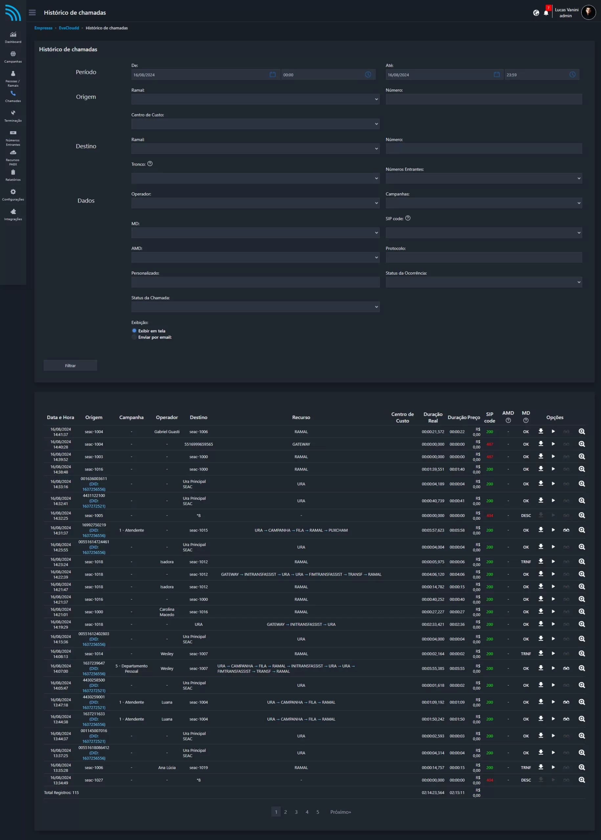Open calendar picker for De date
Viewport: 601px width, 840px height.
coord(272,75)
